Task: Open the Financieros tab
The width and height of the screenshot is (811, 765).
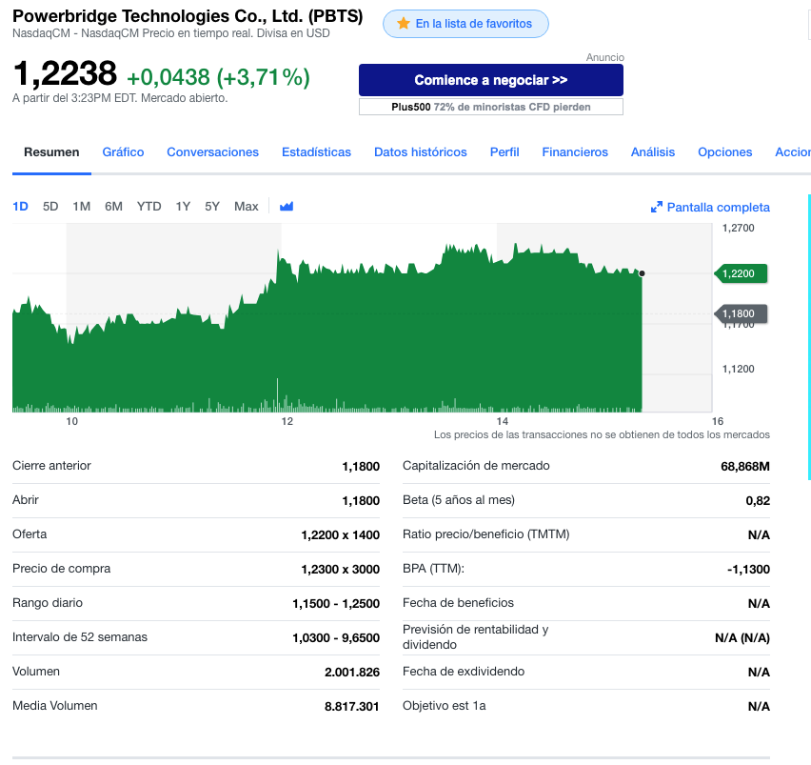Action: point(575,152)
